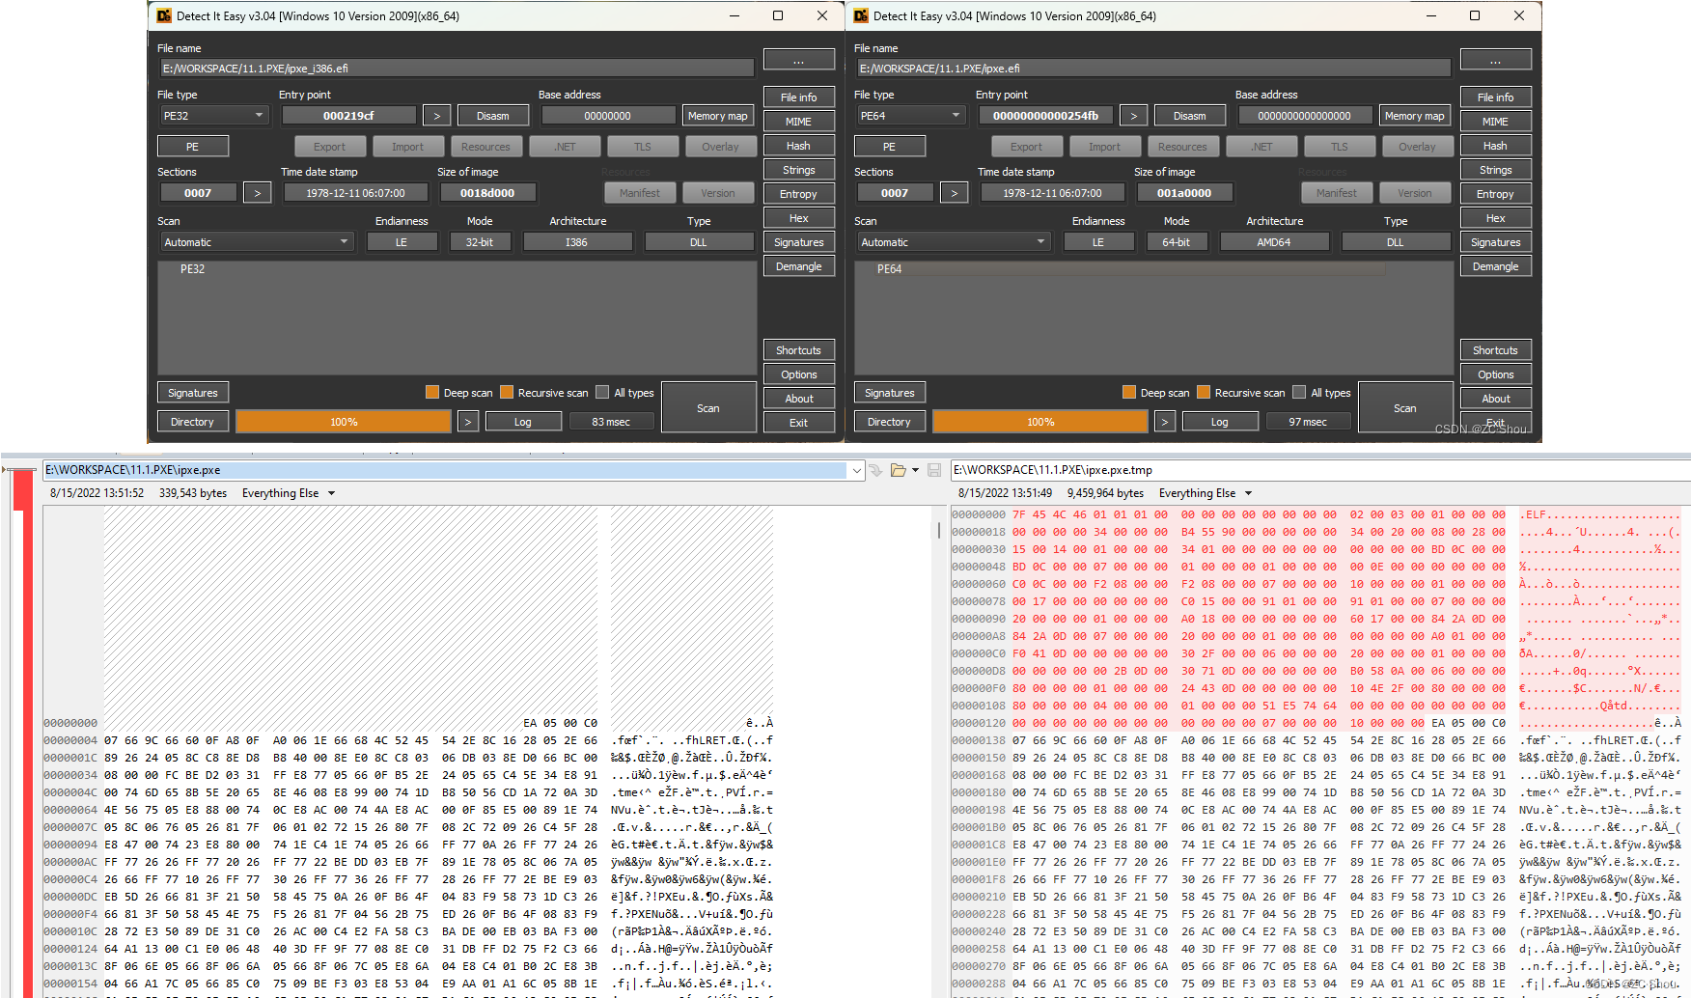The image size is (1691, 998).
Task: Click the 100% progress bar in left window
Action: (x=344, y=422)
